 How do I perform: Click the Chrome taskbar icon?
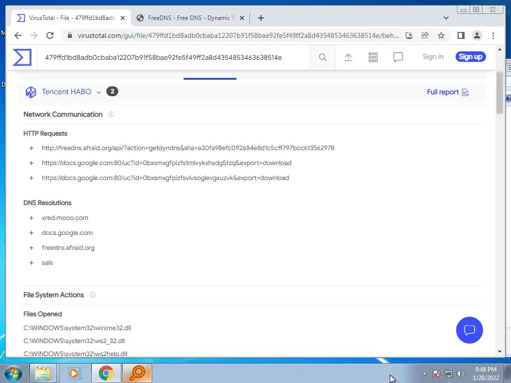point(106,373)
